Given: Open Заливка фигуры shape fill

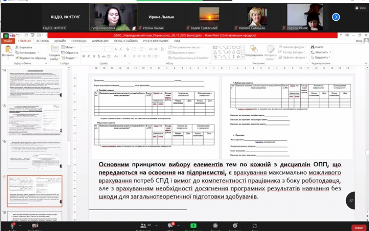Looking at the screenshot, I should pos(292,47).
